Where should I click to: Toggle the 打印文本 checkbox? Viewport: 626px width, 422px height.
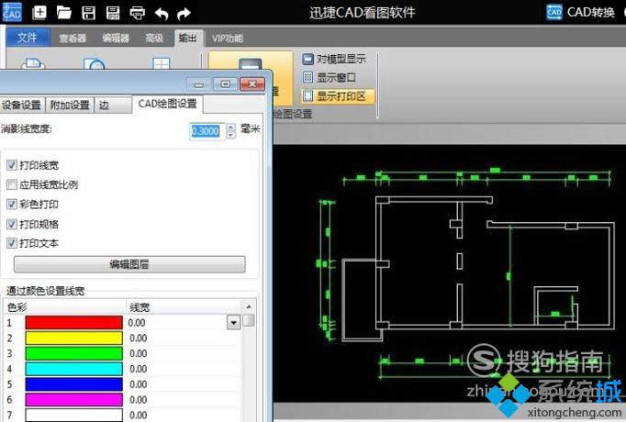point(12,243)
